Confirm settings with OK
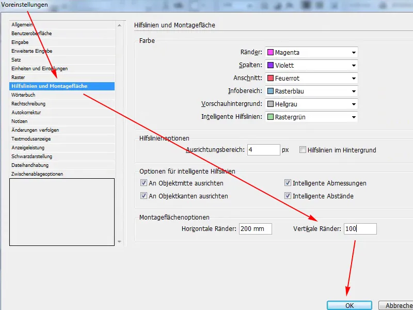 click(x=349, y=305)
